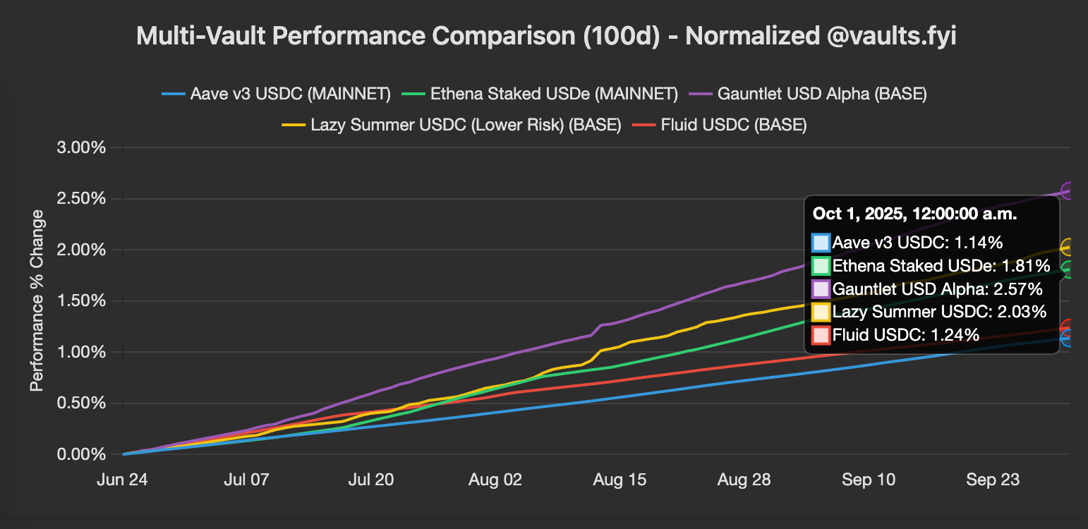
Task: Hide the Gauntlet USD Alpha (BASE) series
Action: [821, 94]
